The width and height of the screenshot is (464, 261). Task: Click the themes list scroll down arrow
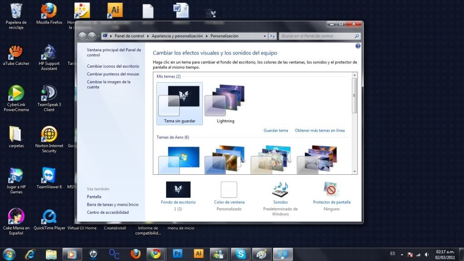click(354, 171)
